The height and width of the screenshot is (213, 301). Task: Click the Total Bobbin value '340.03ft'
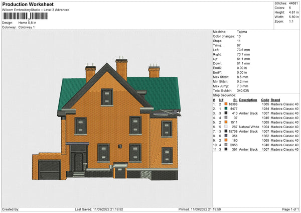click(x=243, y=90)
